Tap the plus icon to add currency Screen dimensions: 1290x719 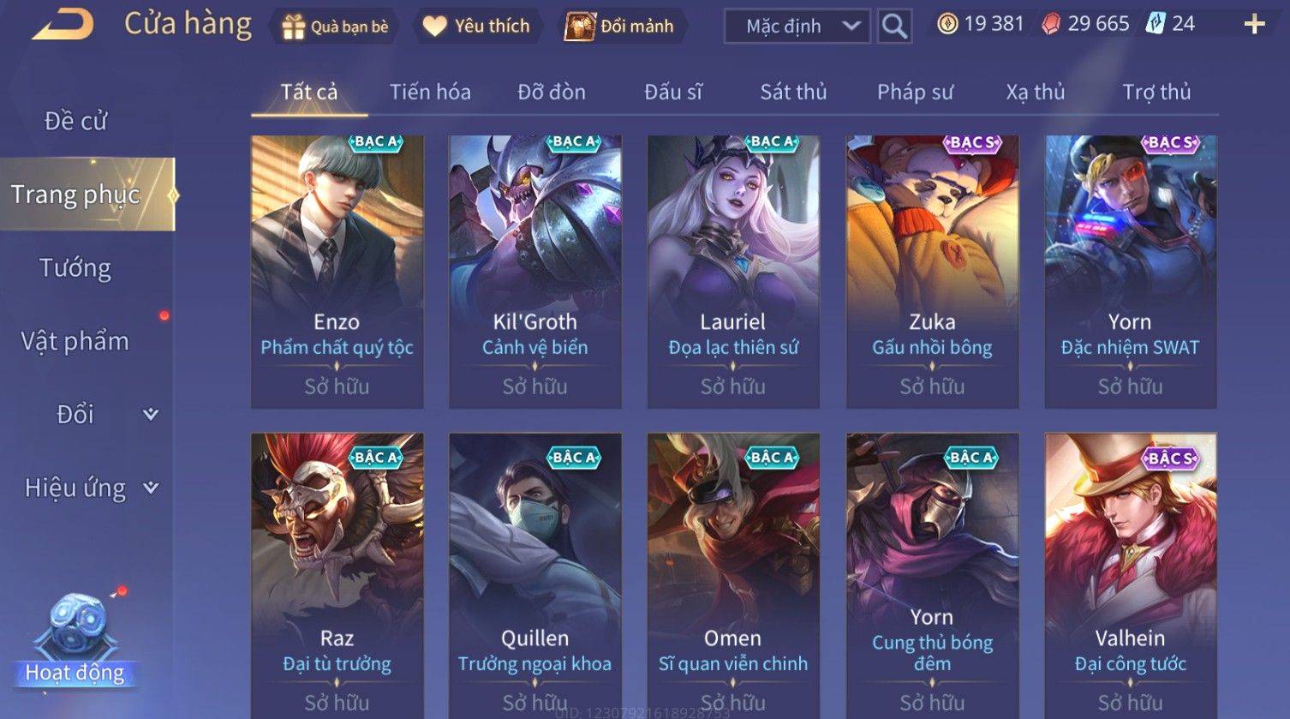coord(1254,24)
